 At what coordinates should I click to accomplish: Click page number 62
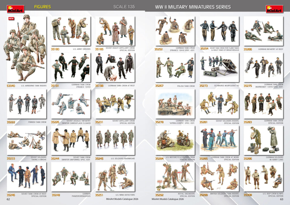[x=8, y=199]
